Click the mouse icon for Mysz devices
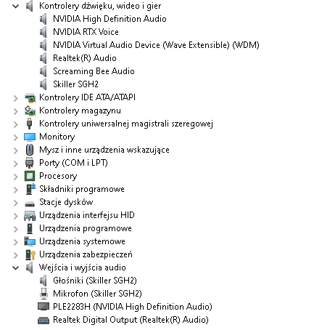 pyautogui.click(x=30, y=150)
